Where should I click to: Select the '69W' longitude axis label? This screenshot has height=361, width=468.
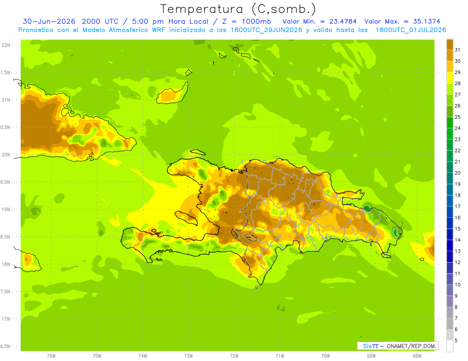pos(371,356)
